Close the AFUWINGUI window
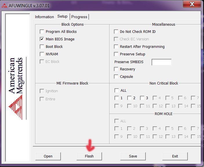 coord(192,4)
